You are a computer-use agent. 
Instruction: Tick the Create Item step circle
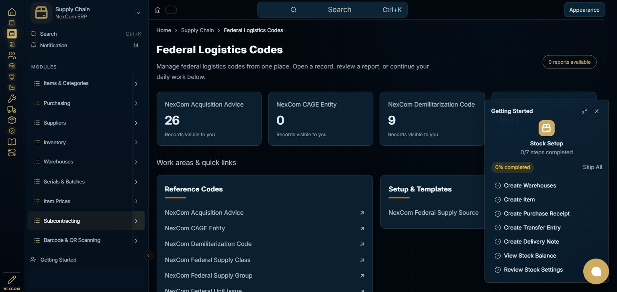tap(498, 199)
